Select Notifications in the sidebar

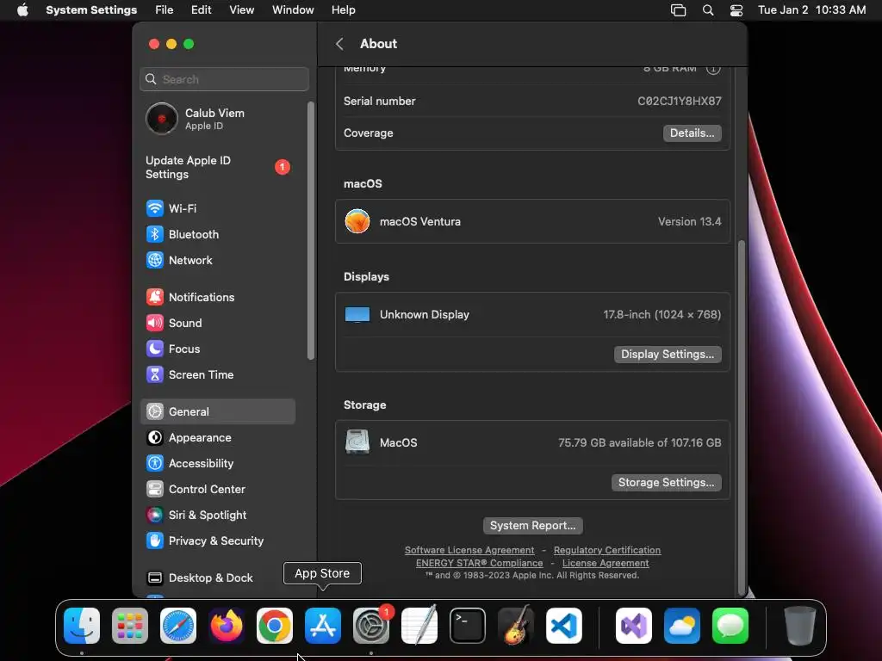[218, 297]
